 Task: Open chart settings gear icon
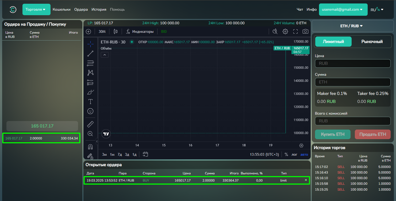pos(285,31)
